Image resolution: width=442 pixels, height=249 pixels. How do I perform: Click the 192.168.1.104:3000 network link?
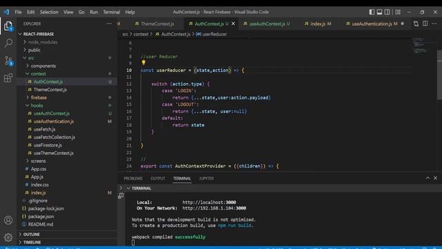(214, 208)
